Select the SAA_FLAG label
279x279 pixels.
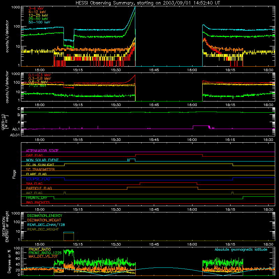(x=34, y=183)
